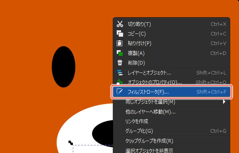Choose クリップグループを作成(R) entry
The width and height of the screenshot is (239, 153).
171,141
